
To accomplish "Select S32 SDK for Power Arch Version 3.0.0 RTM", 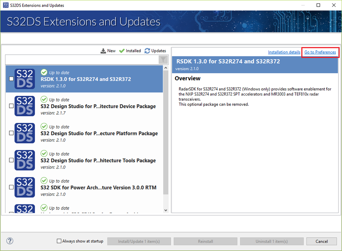I will pos(98,188).
